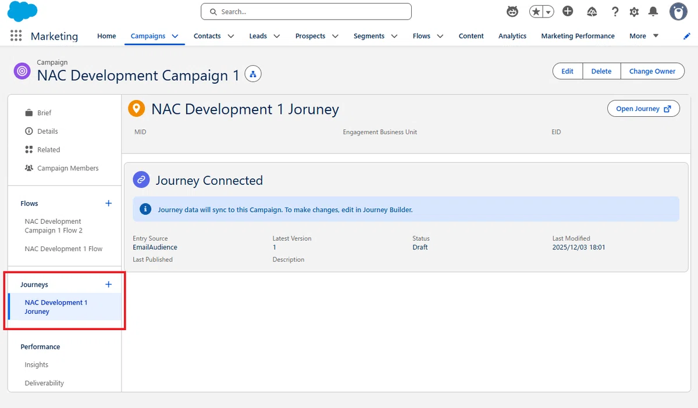Click the Edit button

pos(568,71)
